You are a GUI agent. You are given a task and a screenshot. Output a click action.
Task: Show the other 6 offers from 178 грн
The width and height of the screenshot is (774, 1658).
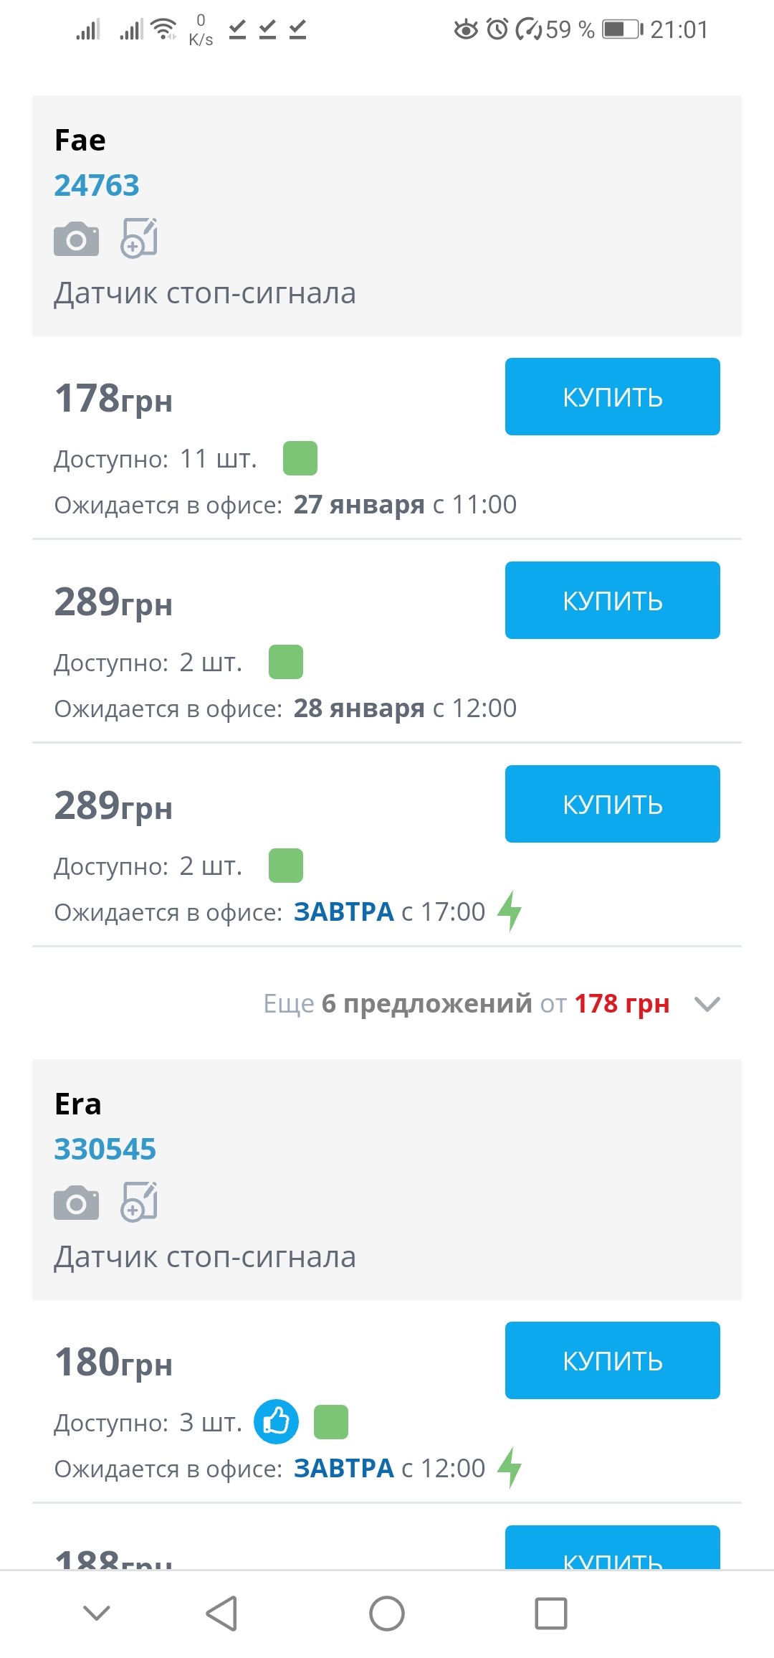coord(466,1004)
